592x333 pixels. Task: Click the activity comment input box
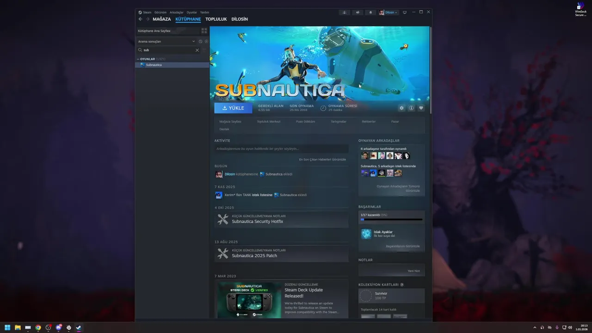tap(281, 148)
